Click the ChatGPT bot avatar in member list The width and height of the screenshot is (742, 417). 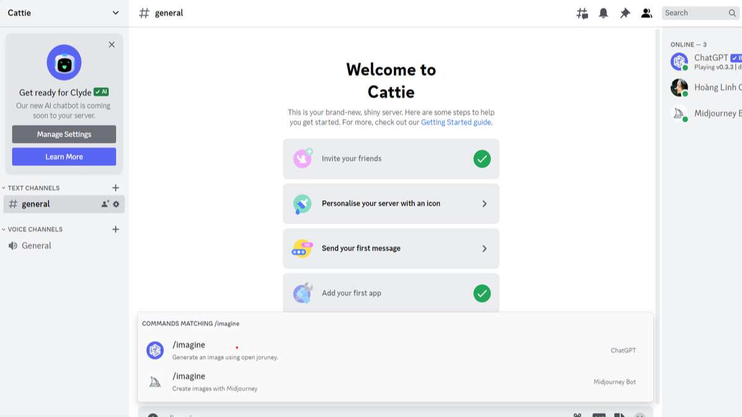coord(678,61)
